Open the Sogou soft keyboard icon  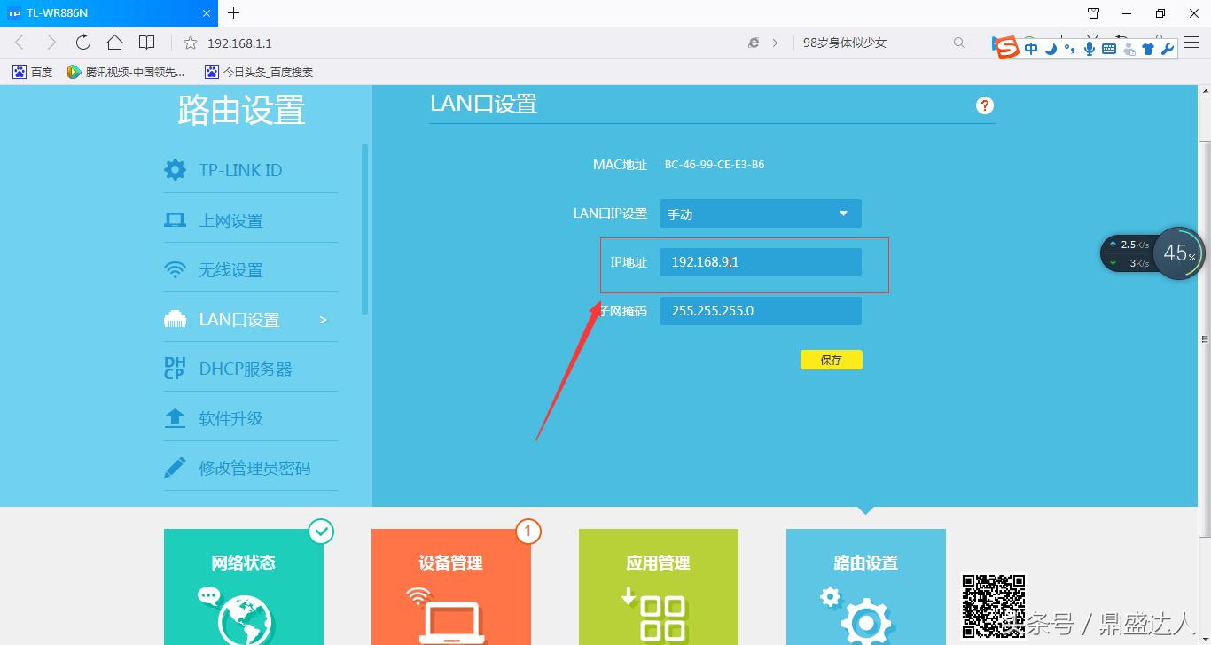[1109, 49]
